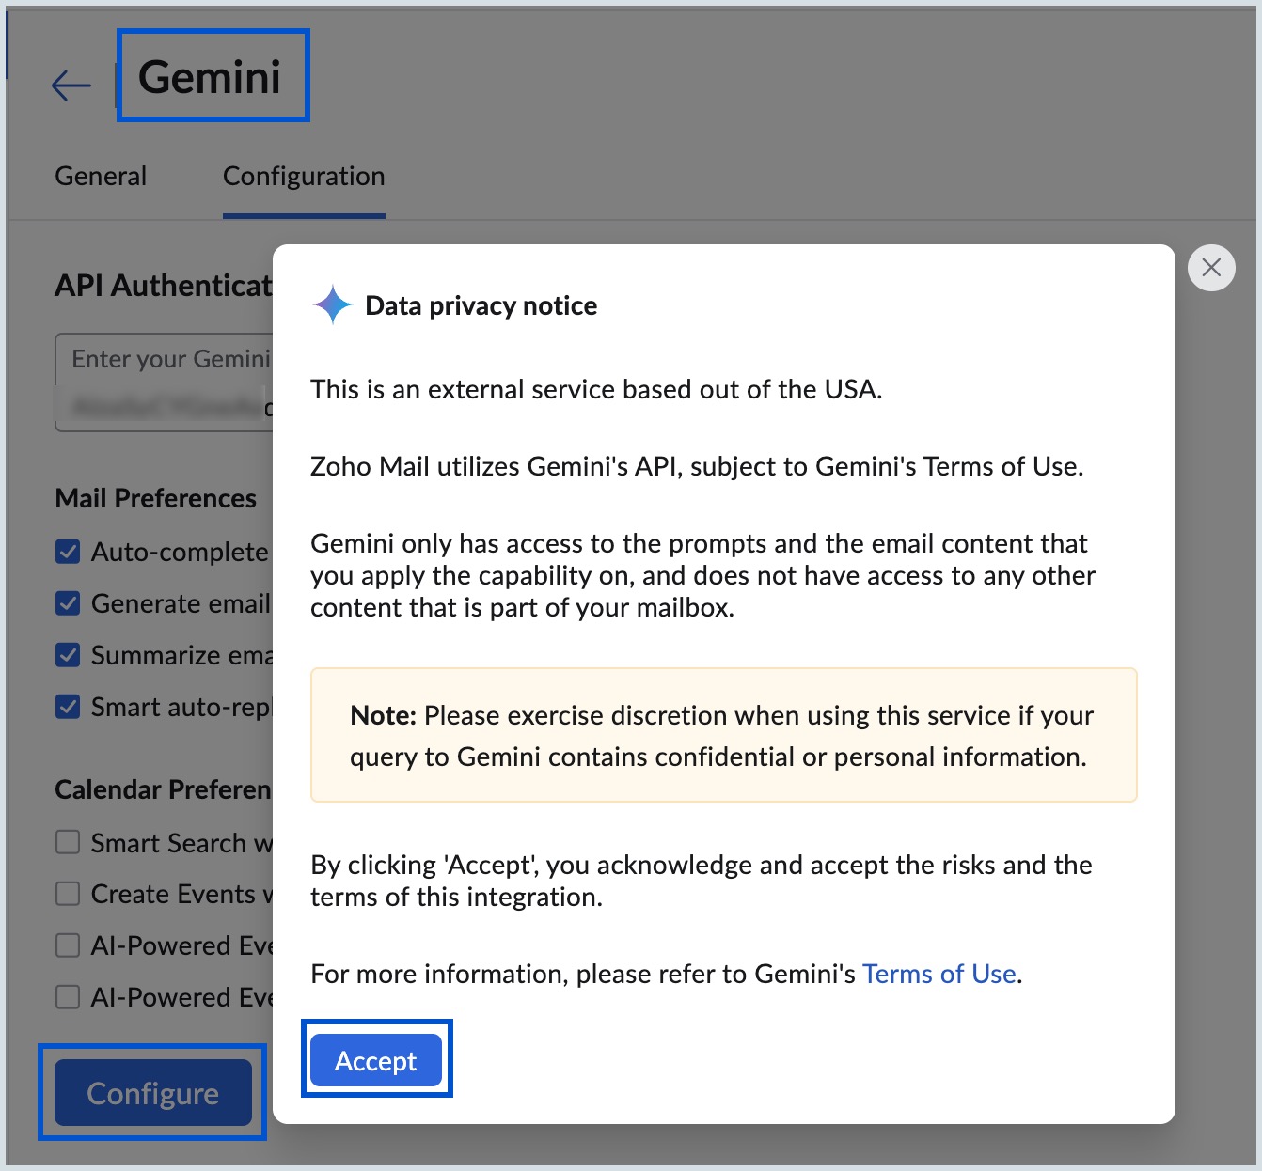The height and width of the screenshot is (1171, 1262).
Task: Switch to the General tab
Action: (x=101, y=176)
